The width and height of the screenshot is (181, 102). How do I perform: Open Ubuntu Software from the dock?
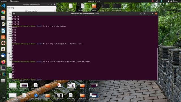(3, 37)
